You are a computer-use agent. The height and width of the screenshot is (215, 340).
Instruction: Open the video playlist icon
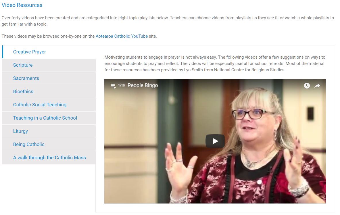pyautogui.click(x=113, y=86)
